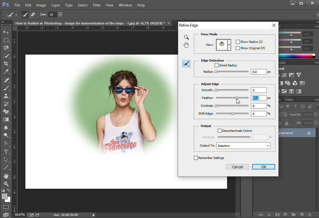Select the Hand tool in Refine Edge dialog
Image resolution: width=319 pixels, height=218 pixels.
[x=187, y=45]
